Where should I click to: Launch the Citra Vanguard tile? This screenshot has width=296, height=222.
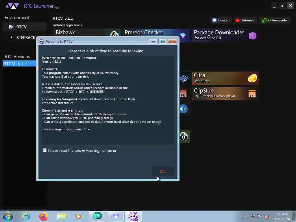225,78
